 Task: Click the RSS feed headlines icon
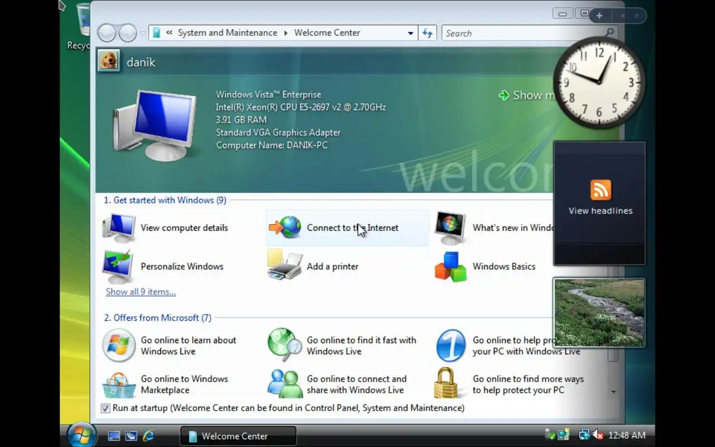tap(600, 190)
